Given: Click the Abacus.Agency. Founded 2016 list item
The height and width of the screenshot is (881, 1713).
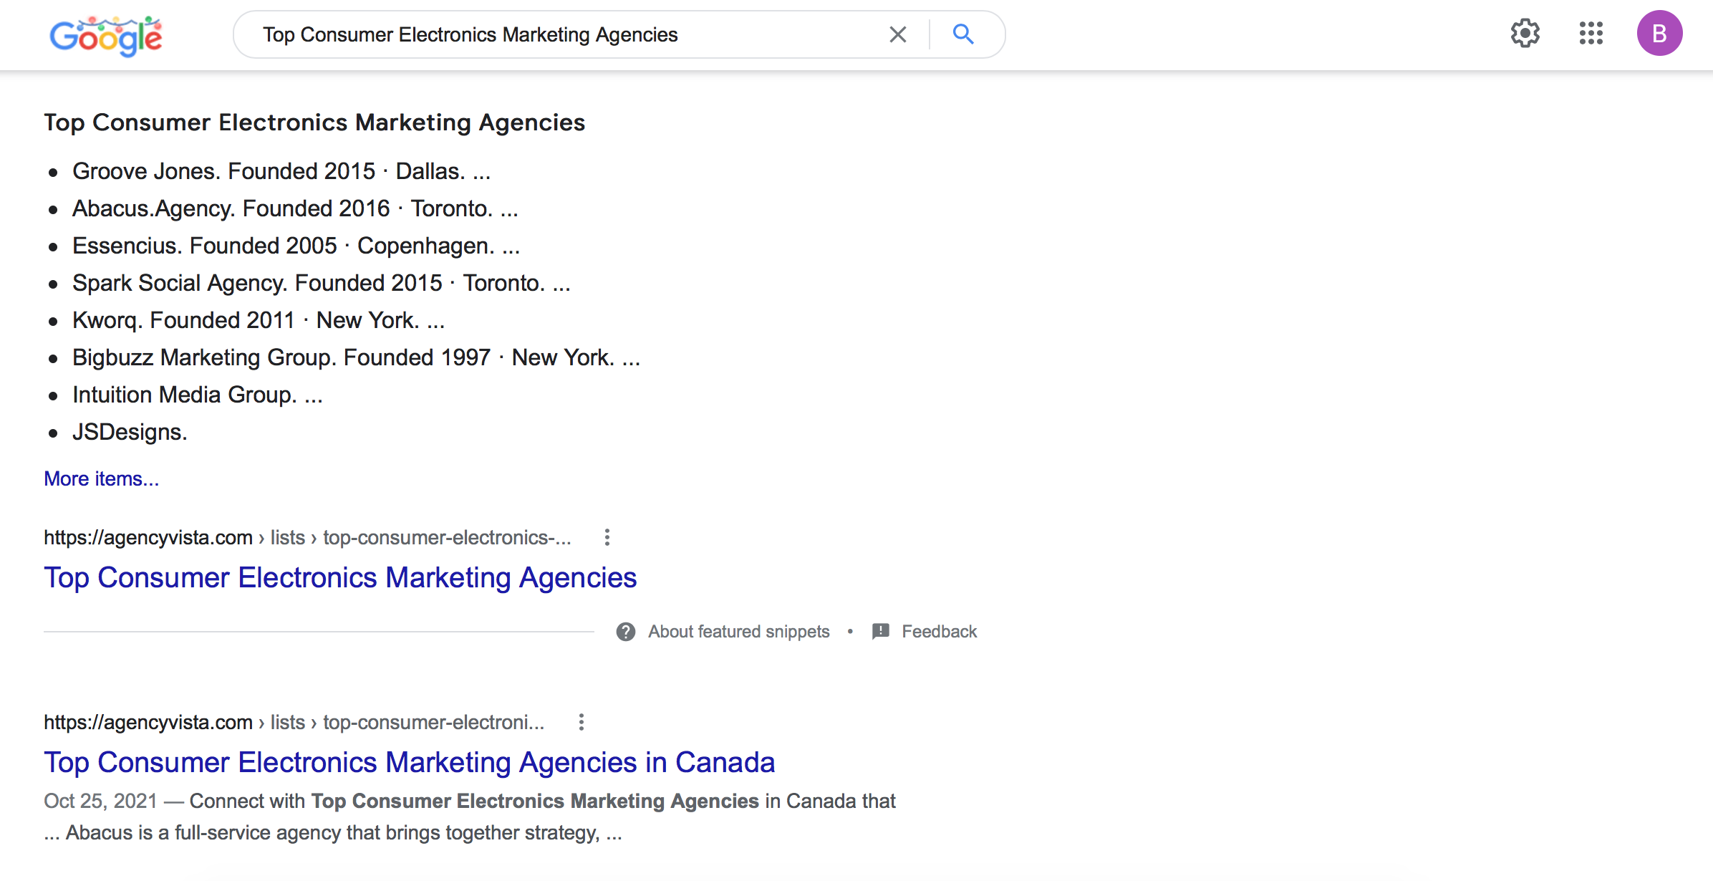Looking at the screenshot, I should 295,208.
